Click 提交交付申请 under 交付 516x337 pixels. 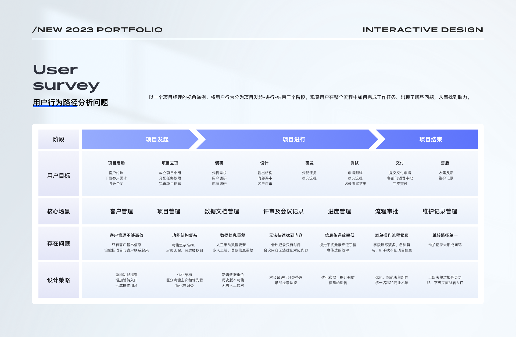pyautogui.click(x=400, y=173)
